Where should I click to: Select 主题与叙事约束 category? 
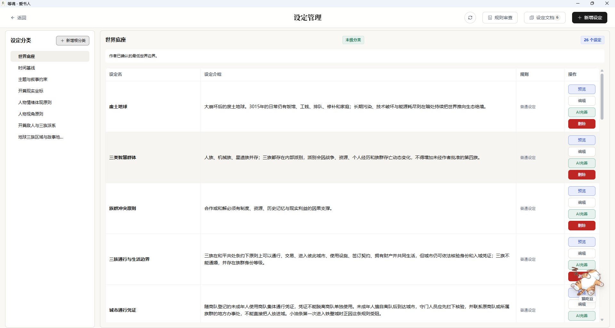coord(50,79)
